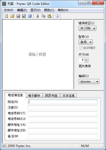Viewport: 106px width, 150px height.
Task: Open the About info icon
Action: pyautogui.click(x=57, y=16)
